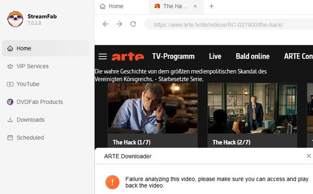This screenshot has width=313, height=194.
Task: Click 'The Hack (2/7)' title text
Action: pyautogui.click(x=231, y=142)
